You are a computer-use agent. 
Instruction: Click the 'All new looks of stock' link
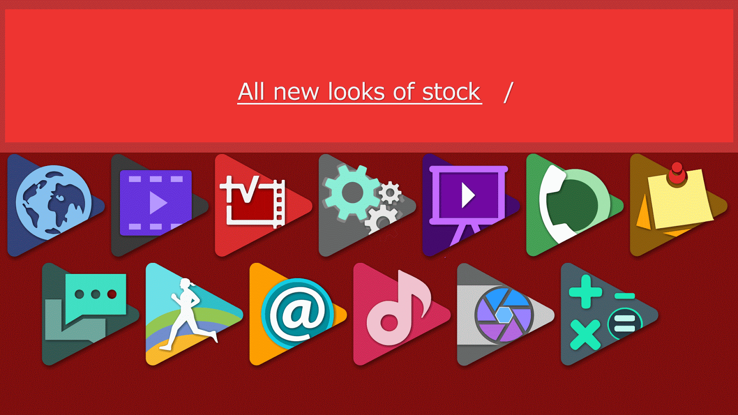[x=359, y=92]
